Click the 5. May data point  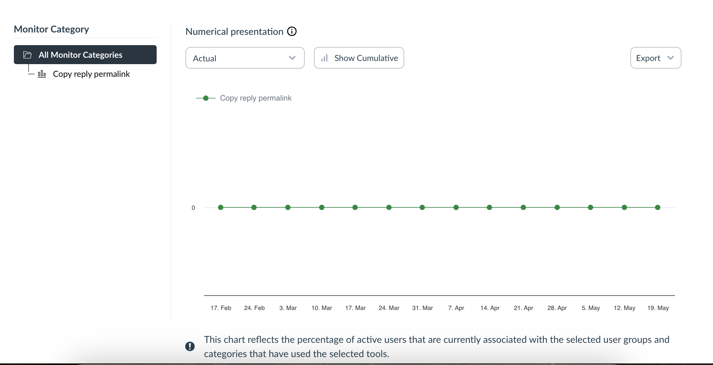[590, 207]
